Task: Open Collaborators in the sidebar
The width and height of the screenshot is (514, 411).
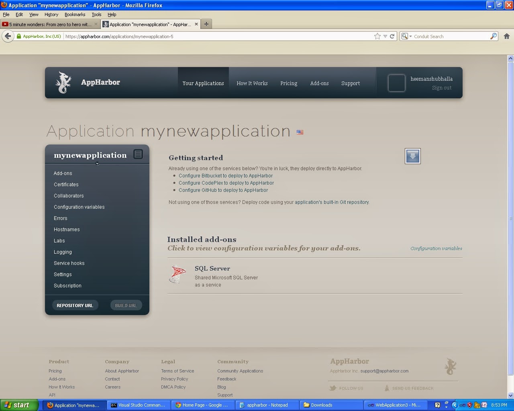Action: pyautogui.click(x=69, y=196)
